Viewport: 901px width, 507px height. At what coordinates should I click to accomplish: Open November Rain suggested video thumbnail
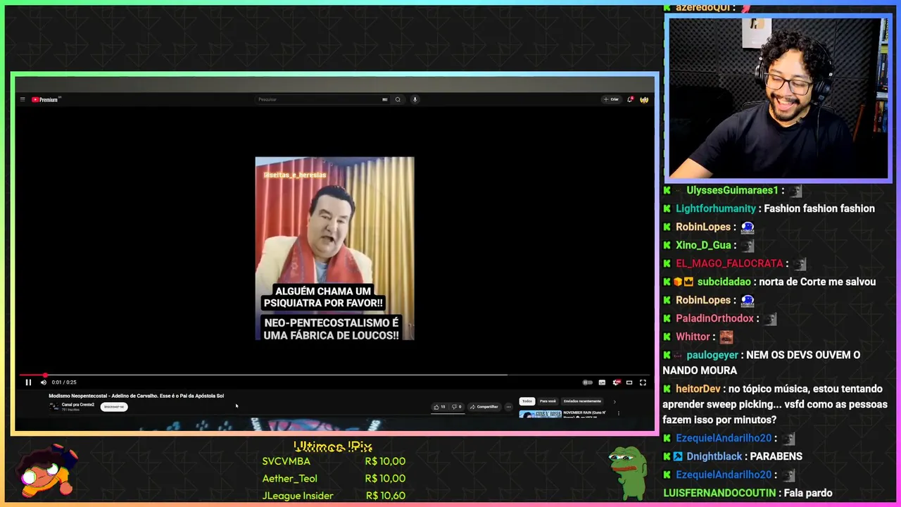[540, 415]
